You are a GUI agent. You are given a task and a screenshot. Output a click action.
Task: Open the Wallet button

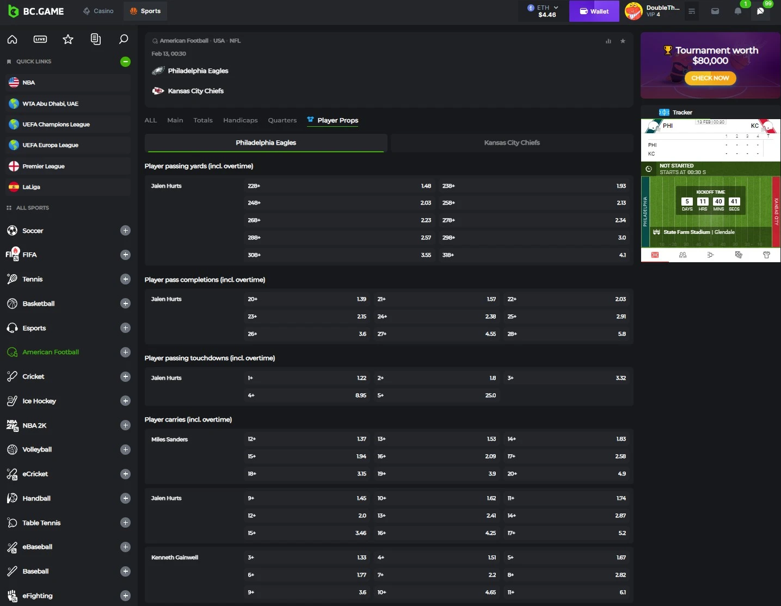point(594,11)
